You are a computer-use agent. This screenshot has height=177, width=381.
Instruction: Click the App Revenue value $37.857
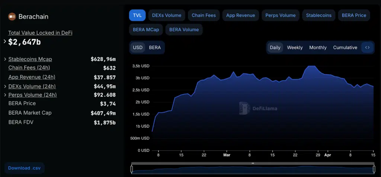[105, 77]
